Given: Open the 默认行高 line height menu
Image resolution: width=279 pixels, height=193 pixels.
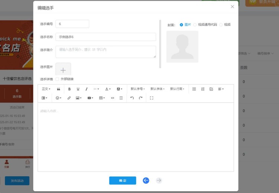Looking at the screenshot, I should pos(177,89).
